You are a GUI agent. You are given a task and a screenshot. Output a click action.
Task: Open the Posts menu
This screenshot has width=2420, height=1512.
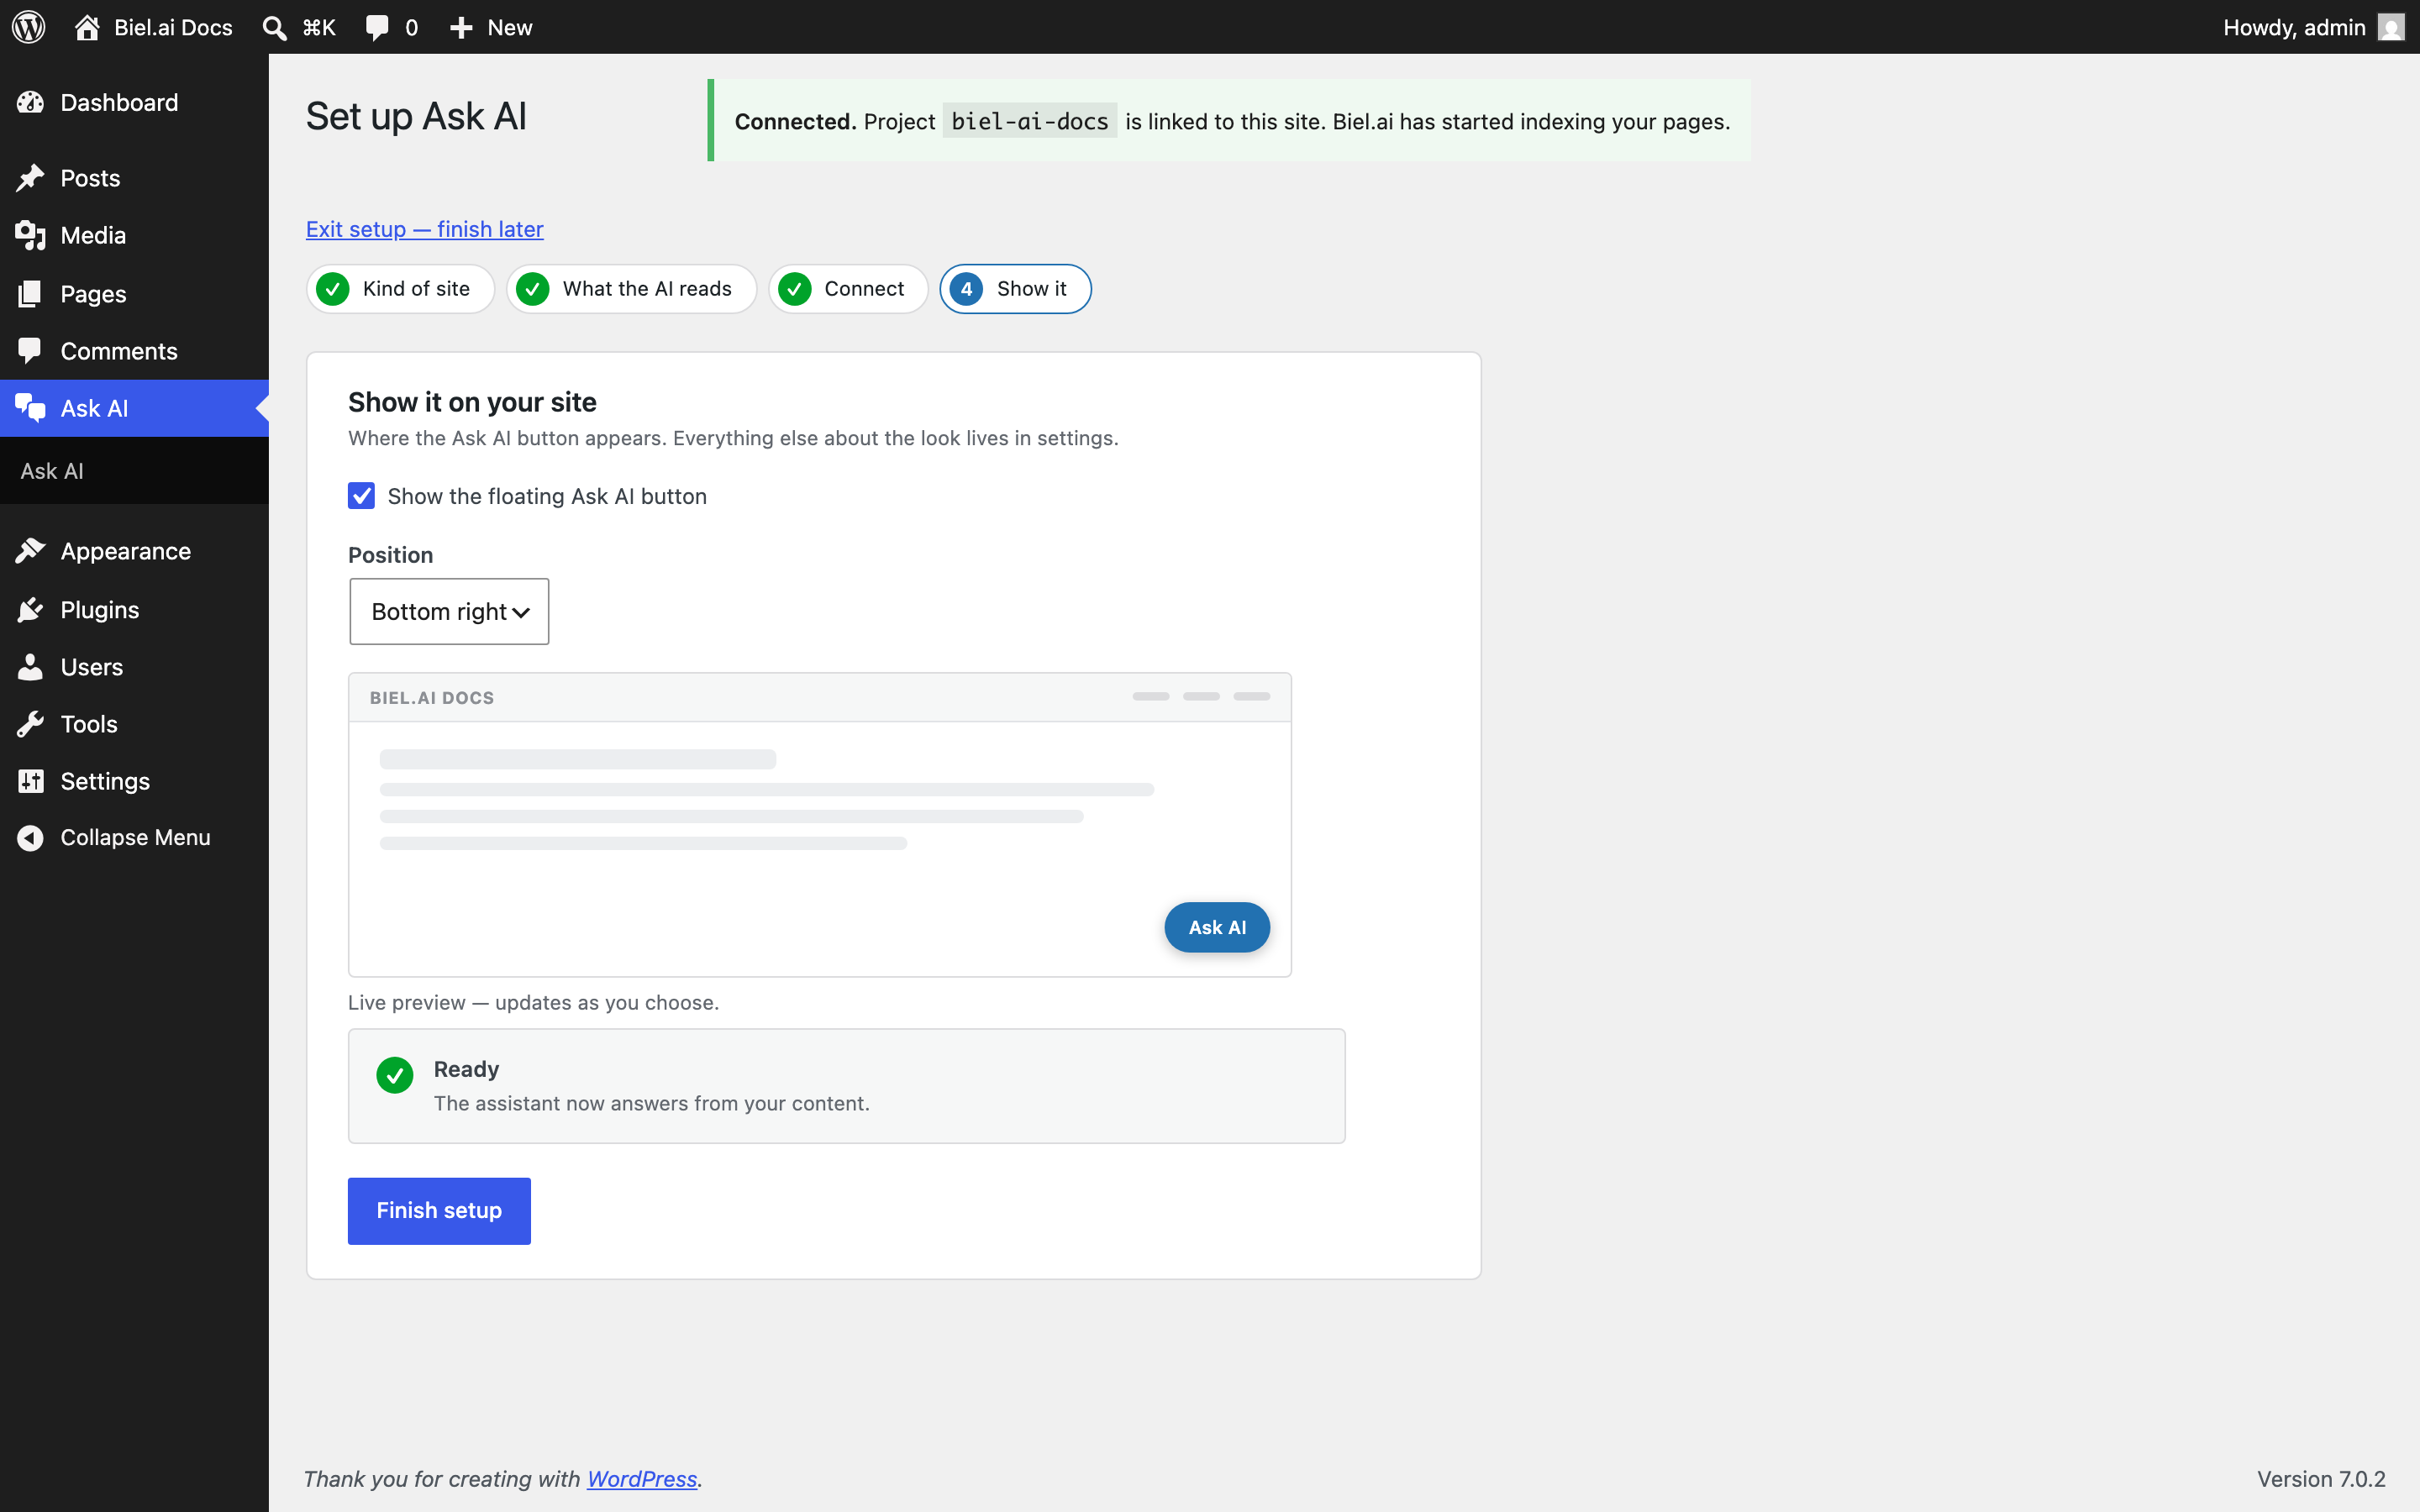pyautogui.click(x=134, y=178)
